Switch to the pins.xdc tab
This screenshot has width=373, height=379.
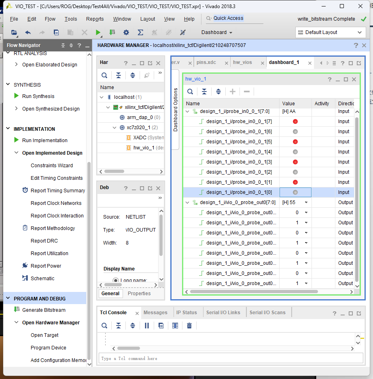[206, 62]
